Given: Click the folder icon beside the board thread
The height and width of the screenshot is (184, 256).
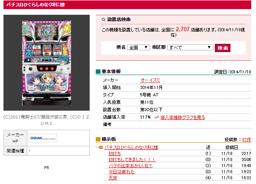Looking at the screenshot, I should coord(100,147).
